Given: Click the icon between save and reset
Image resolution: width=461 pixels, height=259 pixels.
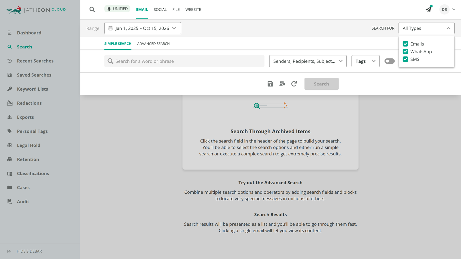Looking at the screenshot, I should [x=282, y=84].
